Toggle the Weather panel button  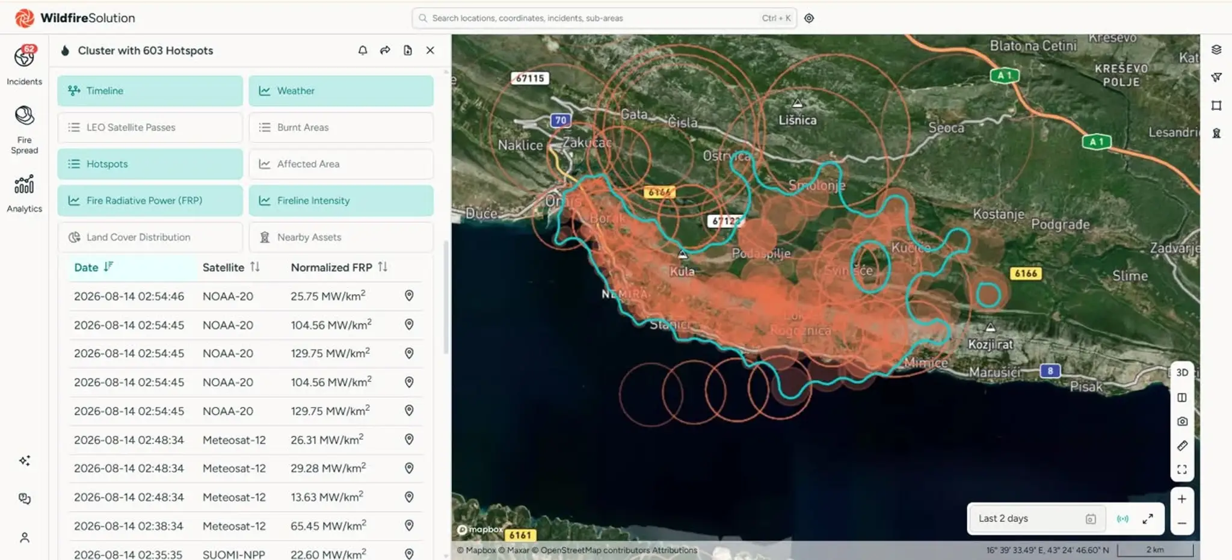point(341,91)
